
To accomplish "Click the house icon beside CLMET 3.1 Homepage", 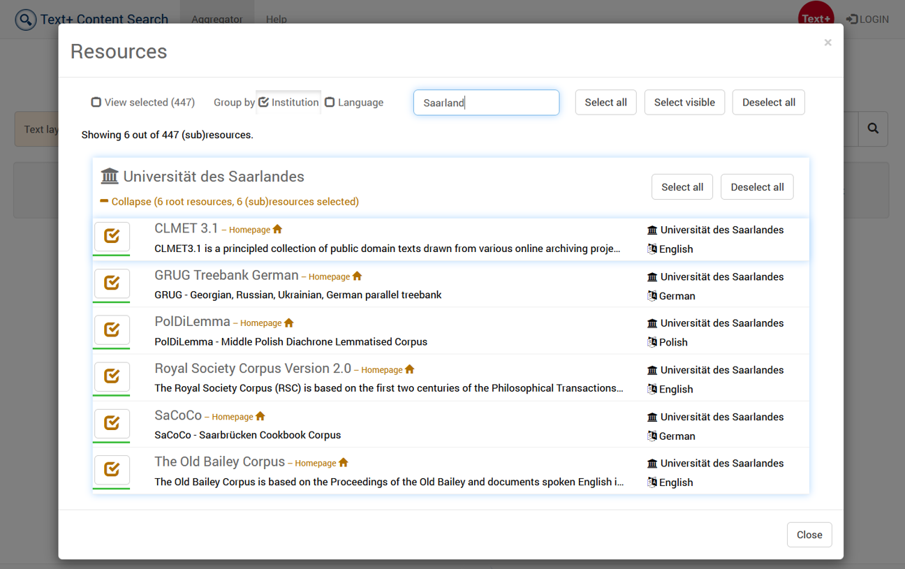I will [278, 228].
